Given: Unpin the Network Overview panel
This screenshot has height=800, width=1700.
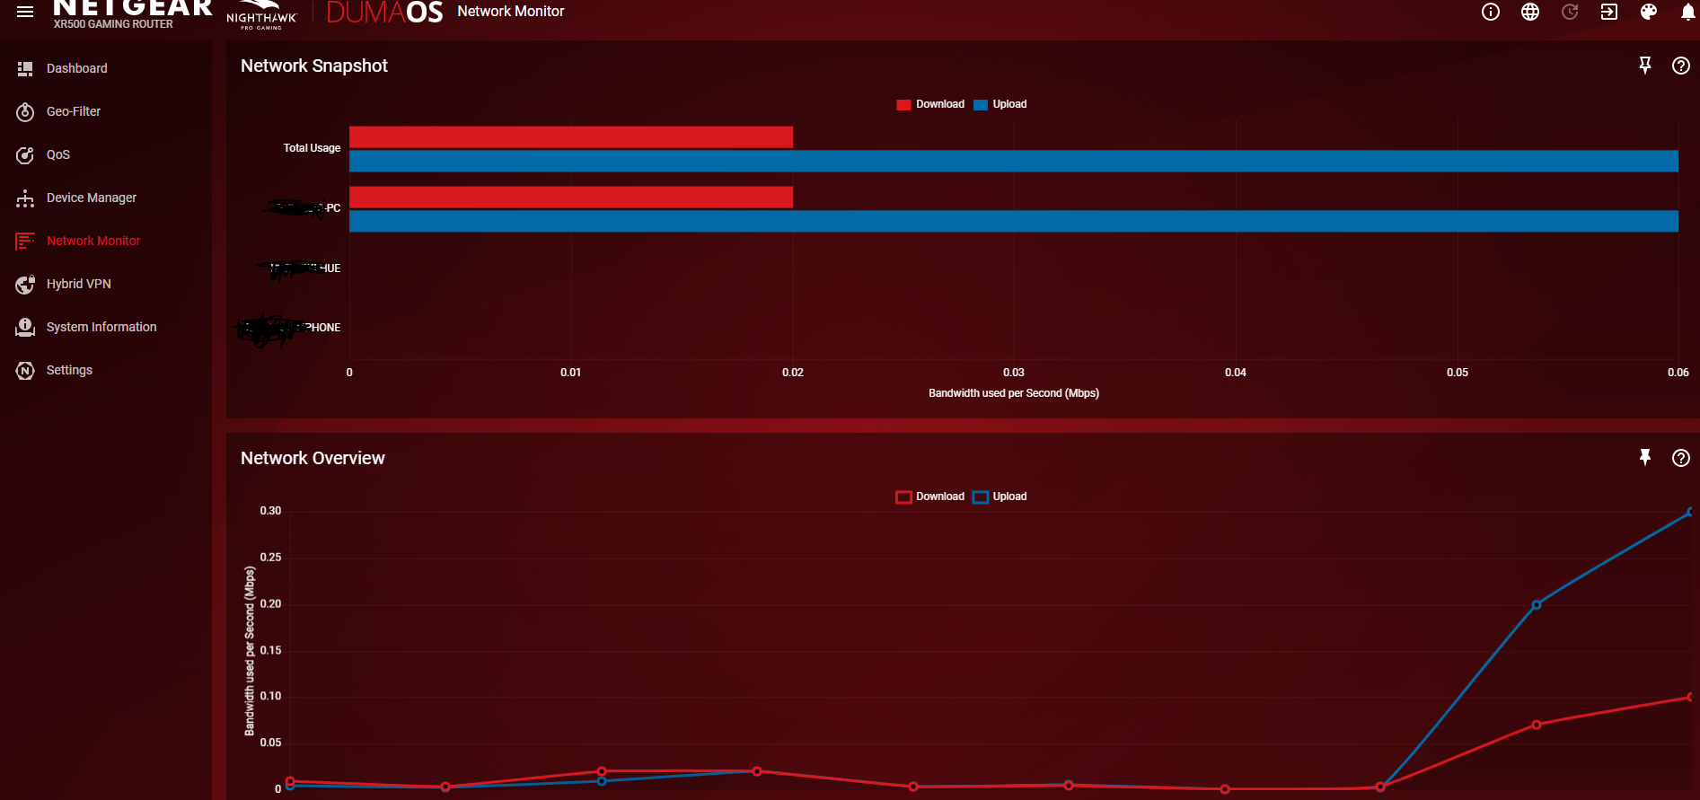Looking at the screenshot, I should [1645, 458].
